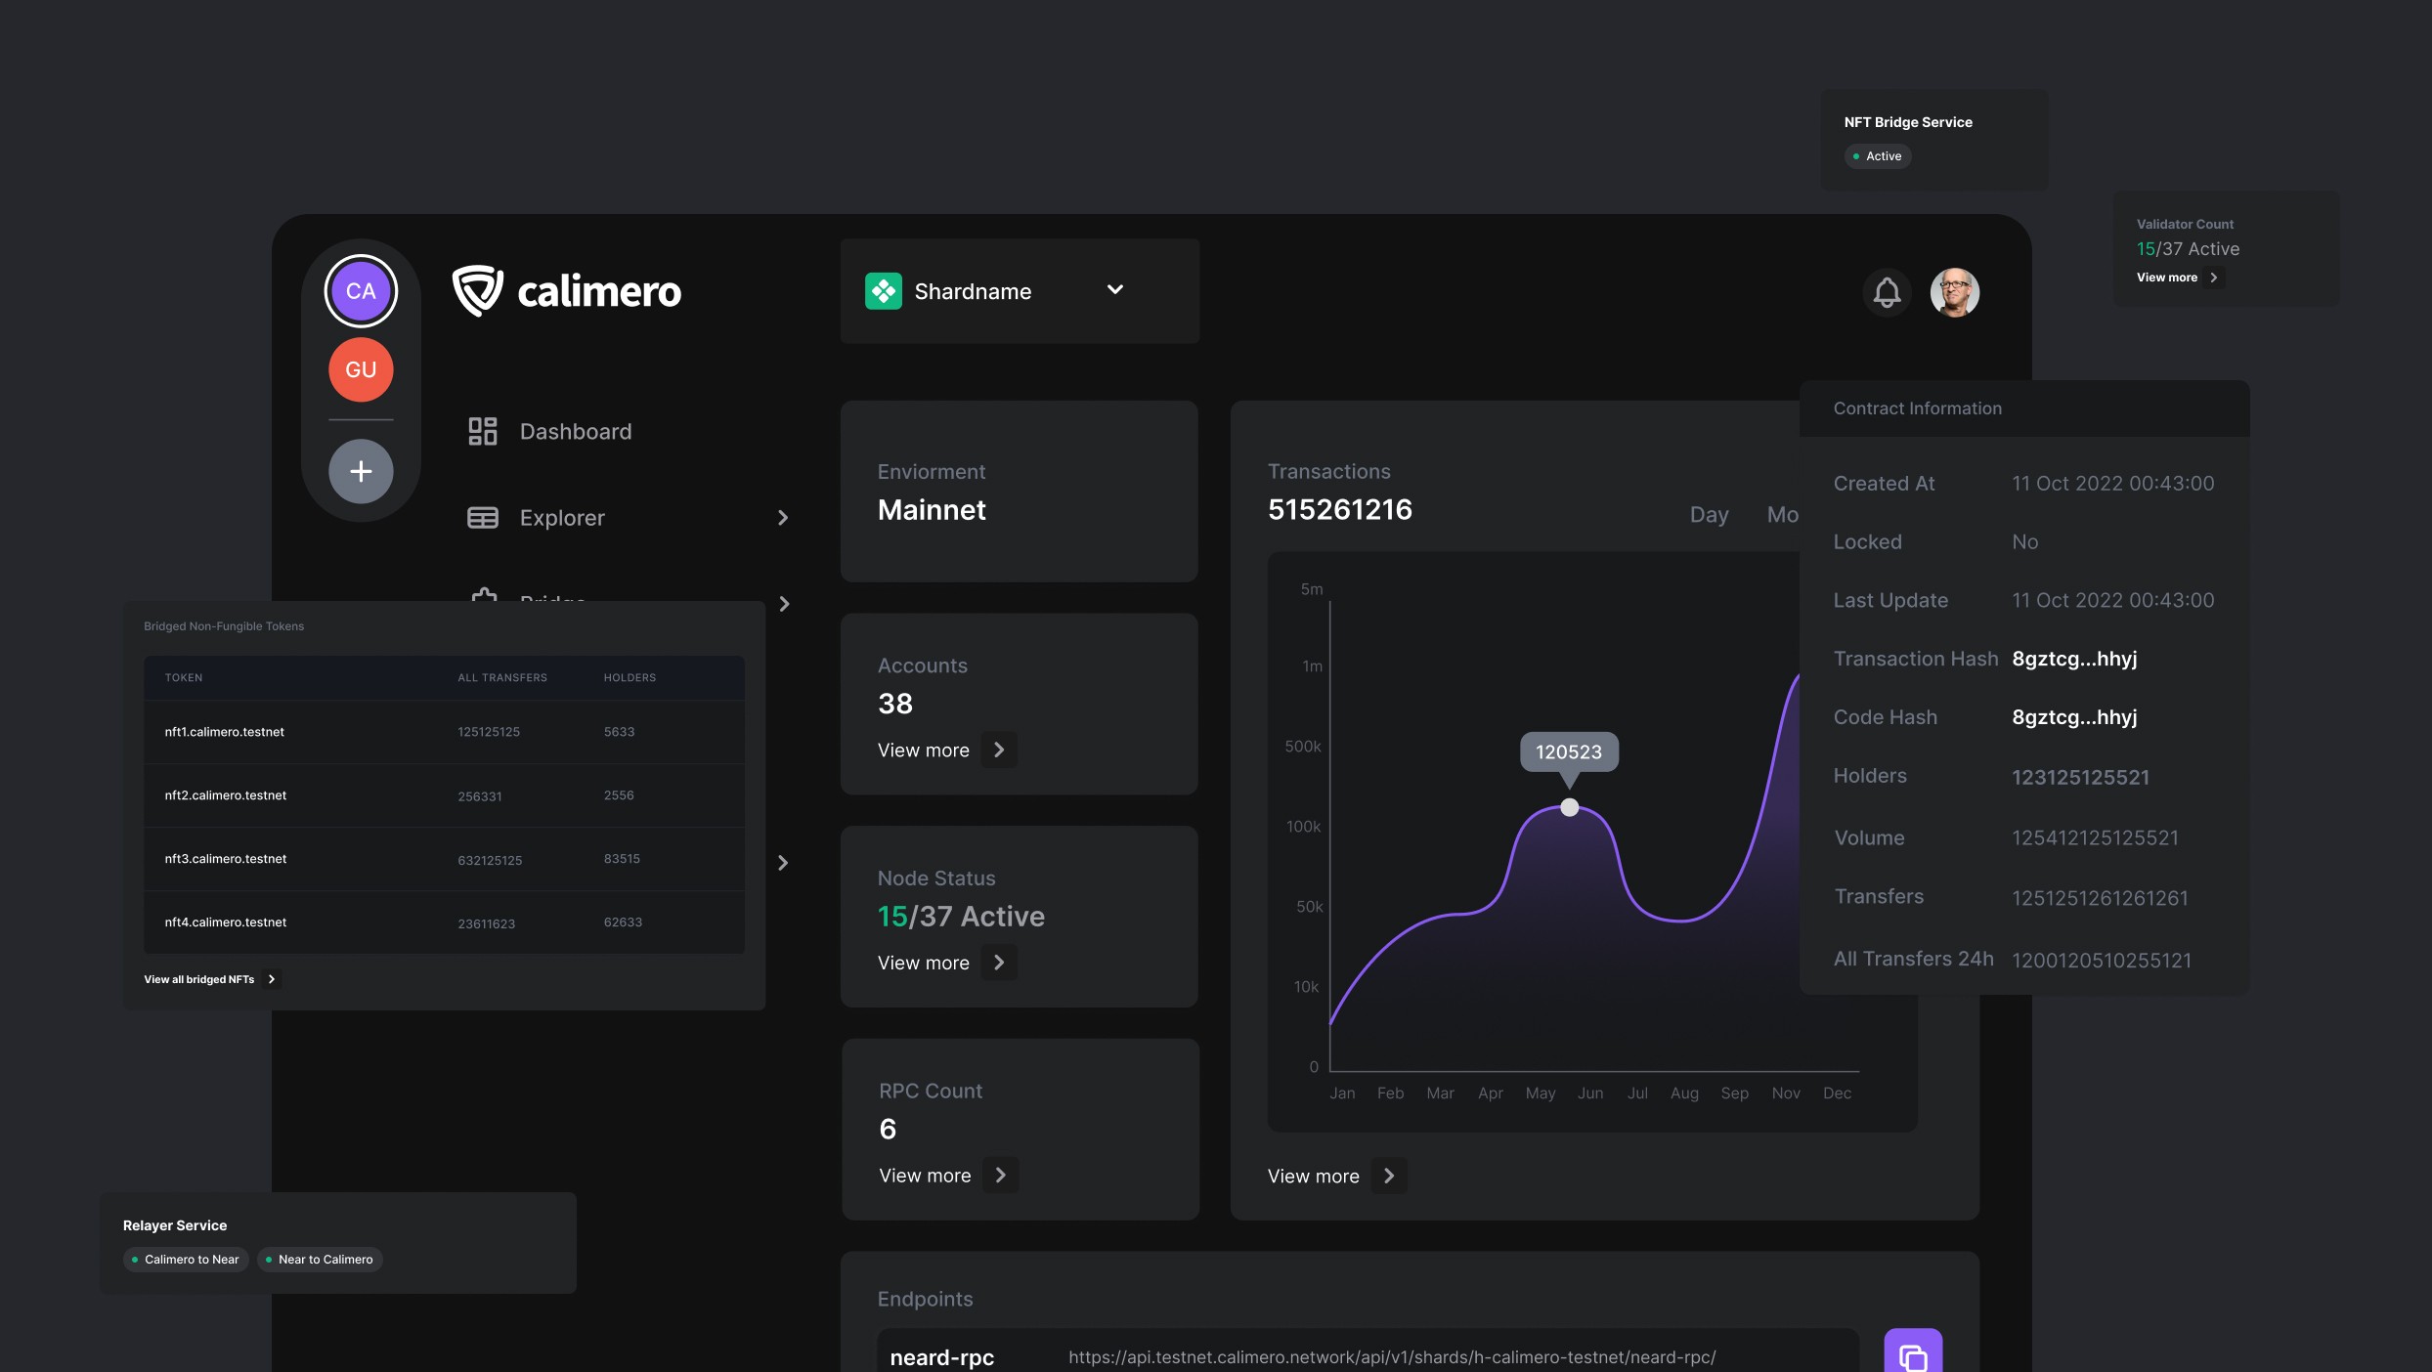The height and width of the screenshot is (1372, 2432).
Task: Select nft2.calimero.testnet table row
Action: coord(444,795)
